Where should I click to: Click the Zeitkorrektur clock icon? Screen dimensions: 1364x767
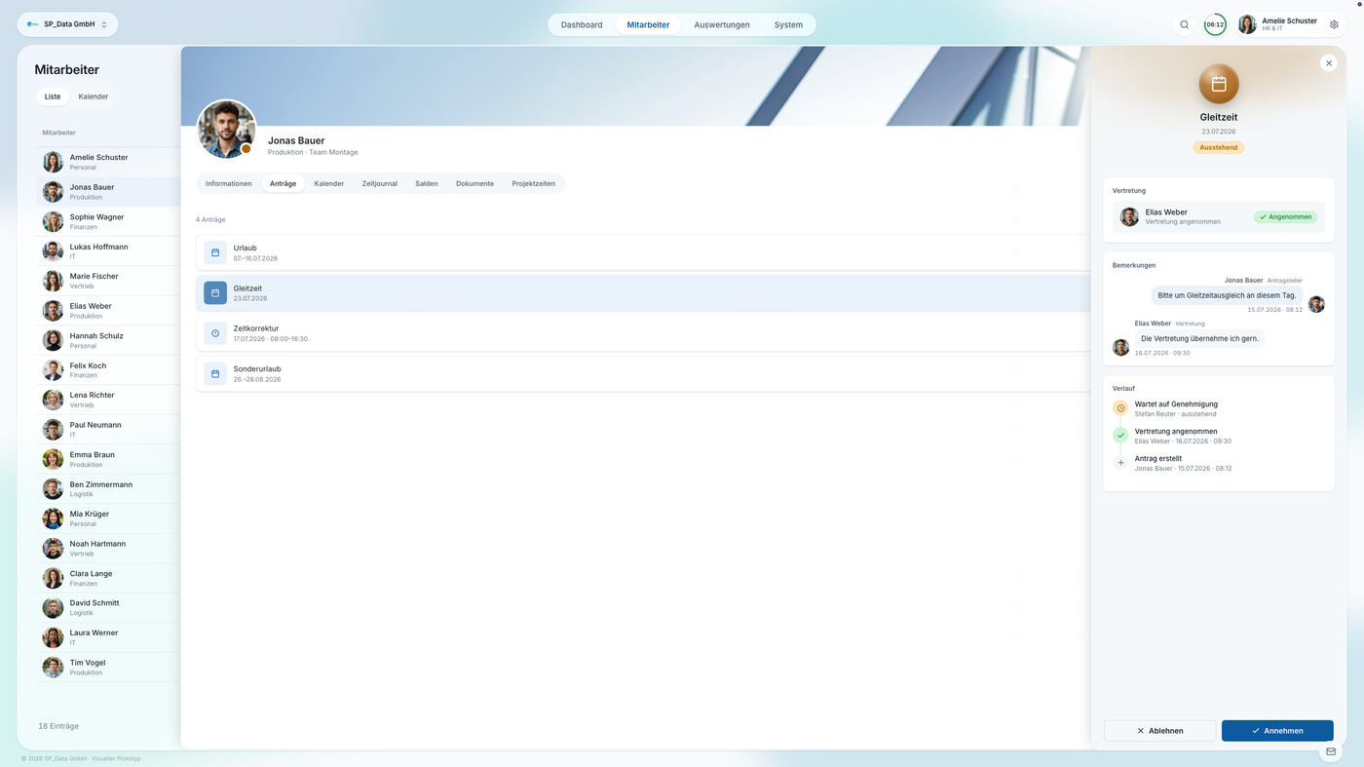[x=215, y=333]
